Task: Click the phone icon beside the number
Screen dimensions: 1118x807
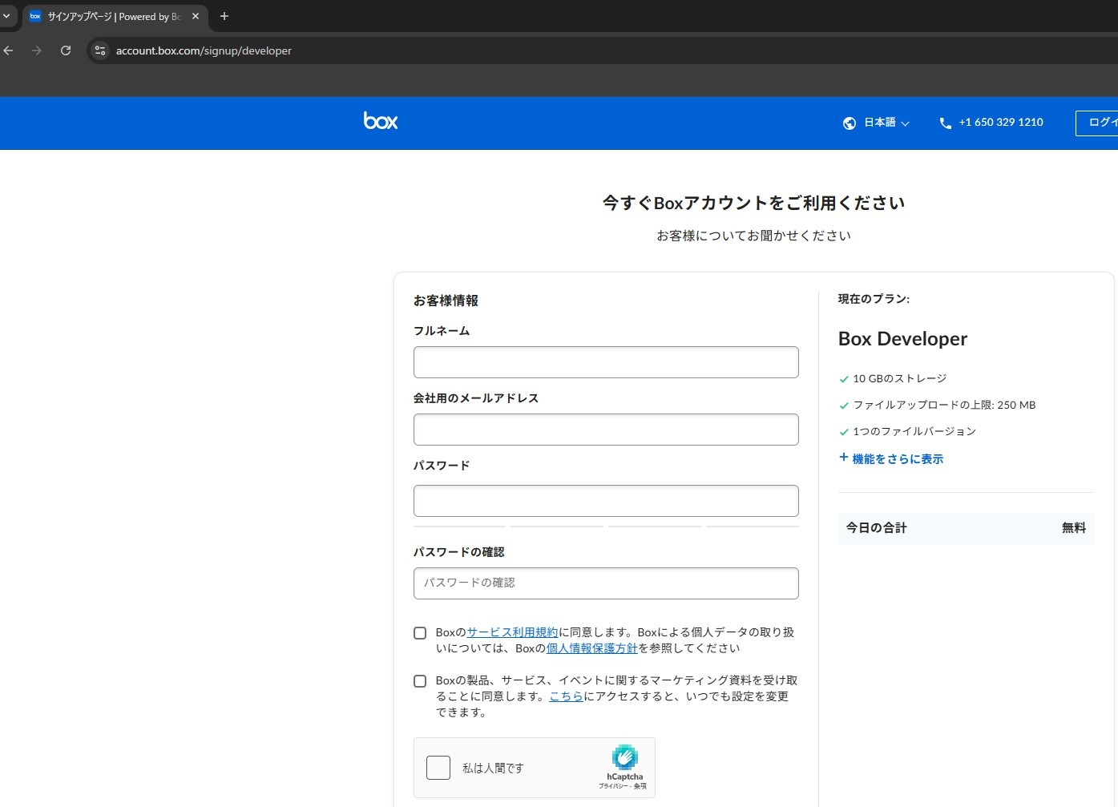Action: click(946, 123)
